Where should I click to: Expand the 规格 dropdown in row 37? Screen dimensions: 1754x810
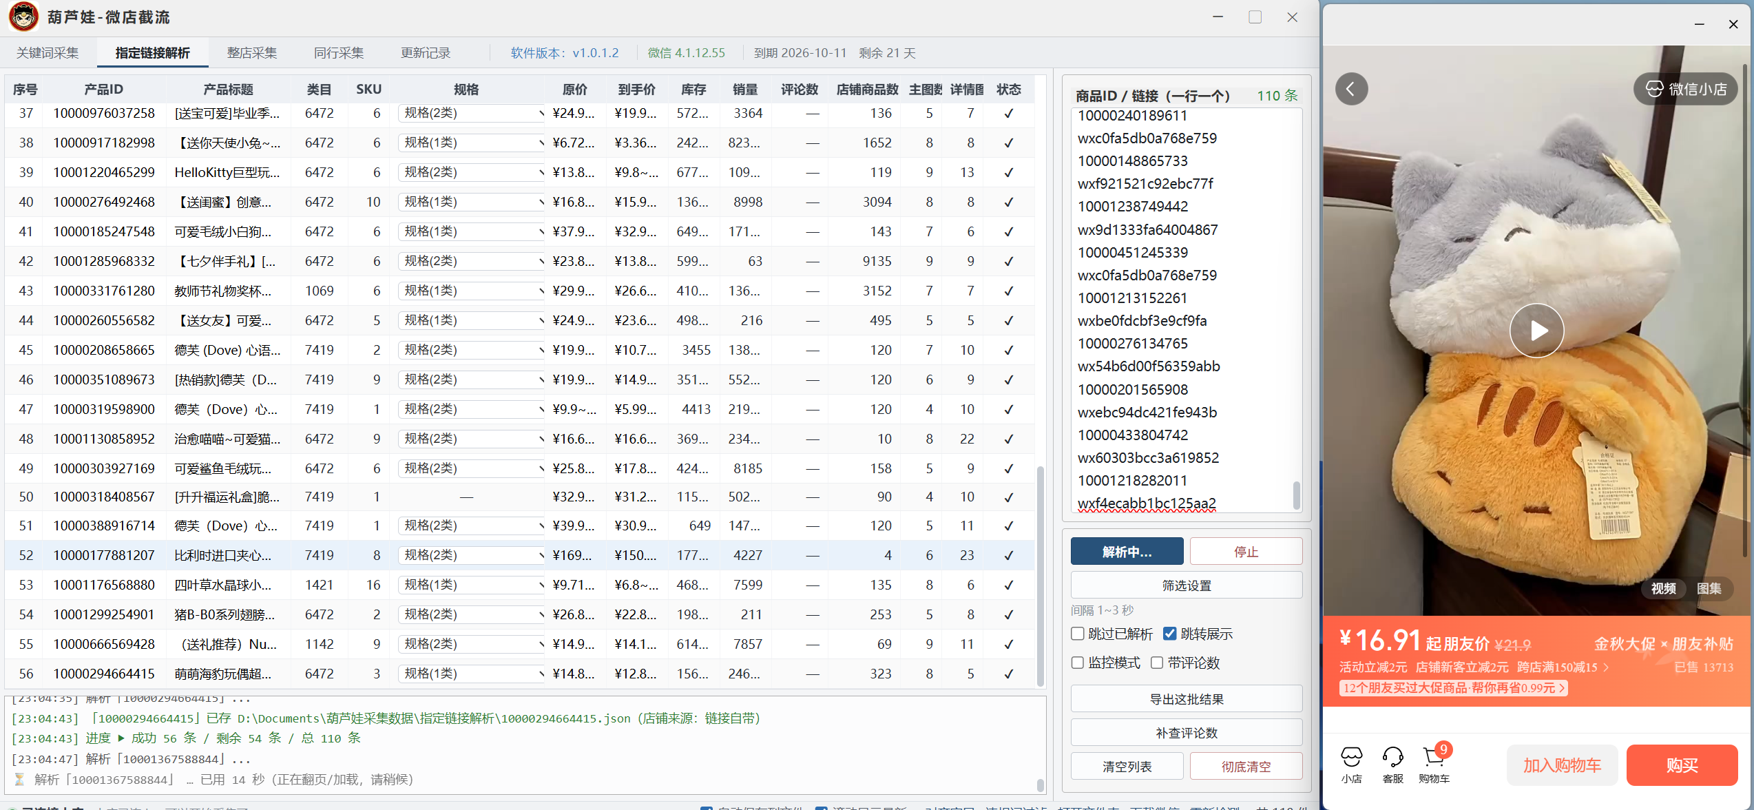[471, 113]
